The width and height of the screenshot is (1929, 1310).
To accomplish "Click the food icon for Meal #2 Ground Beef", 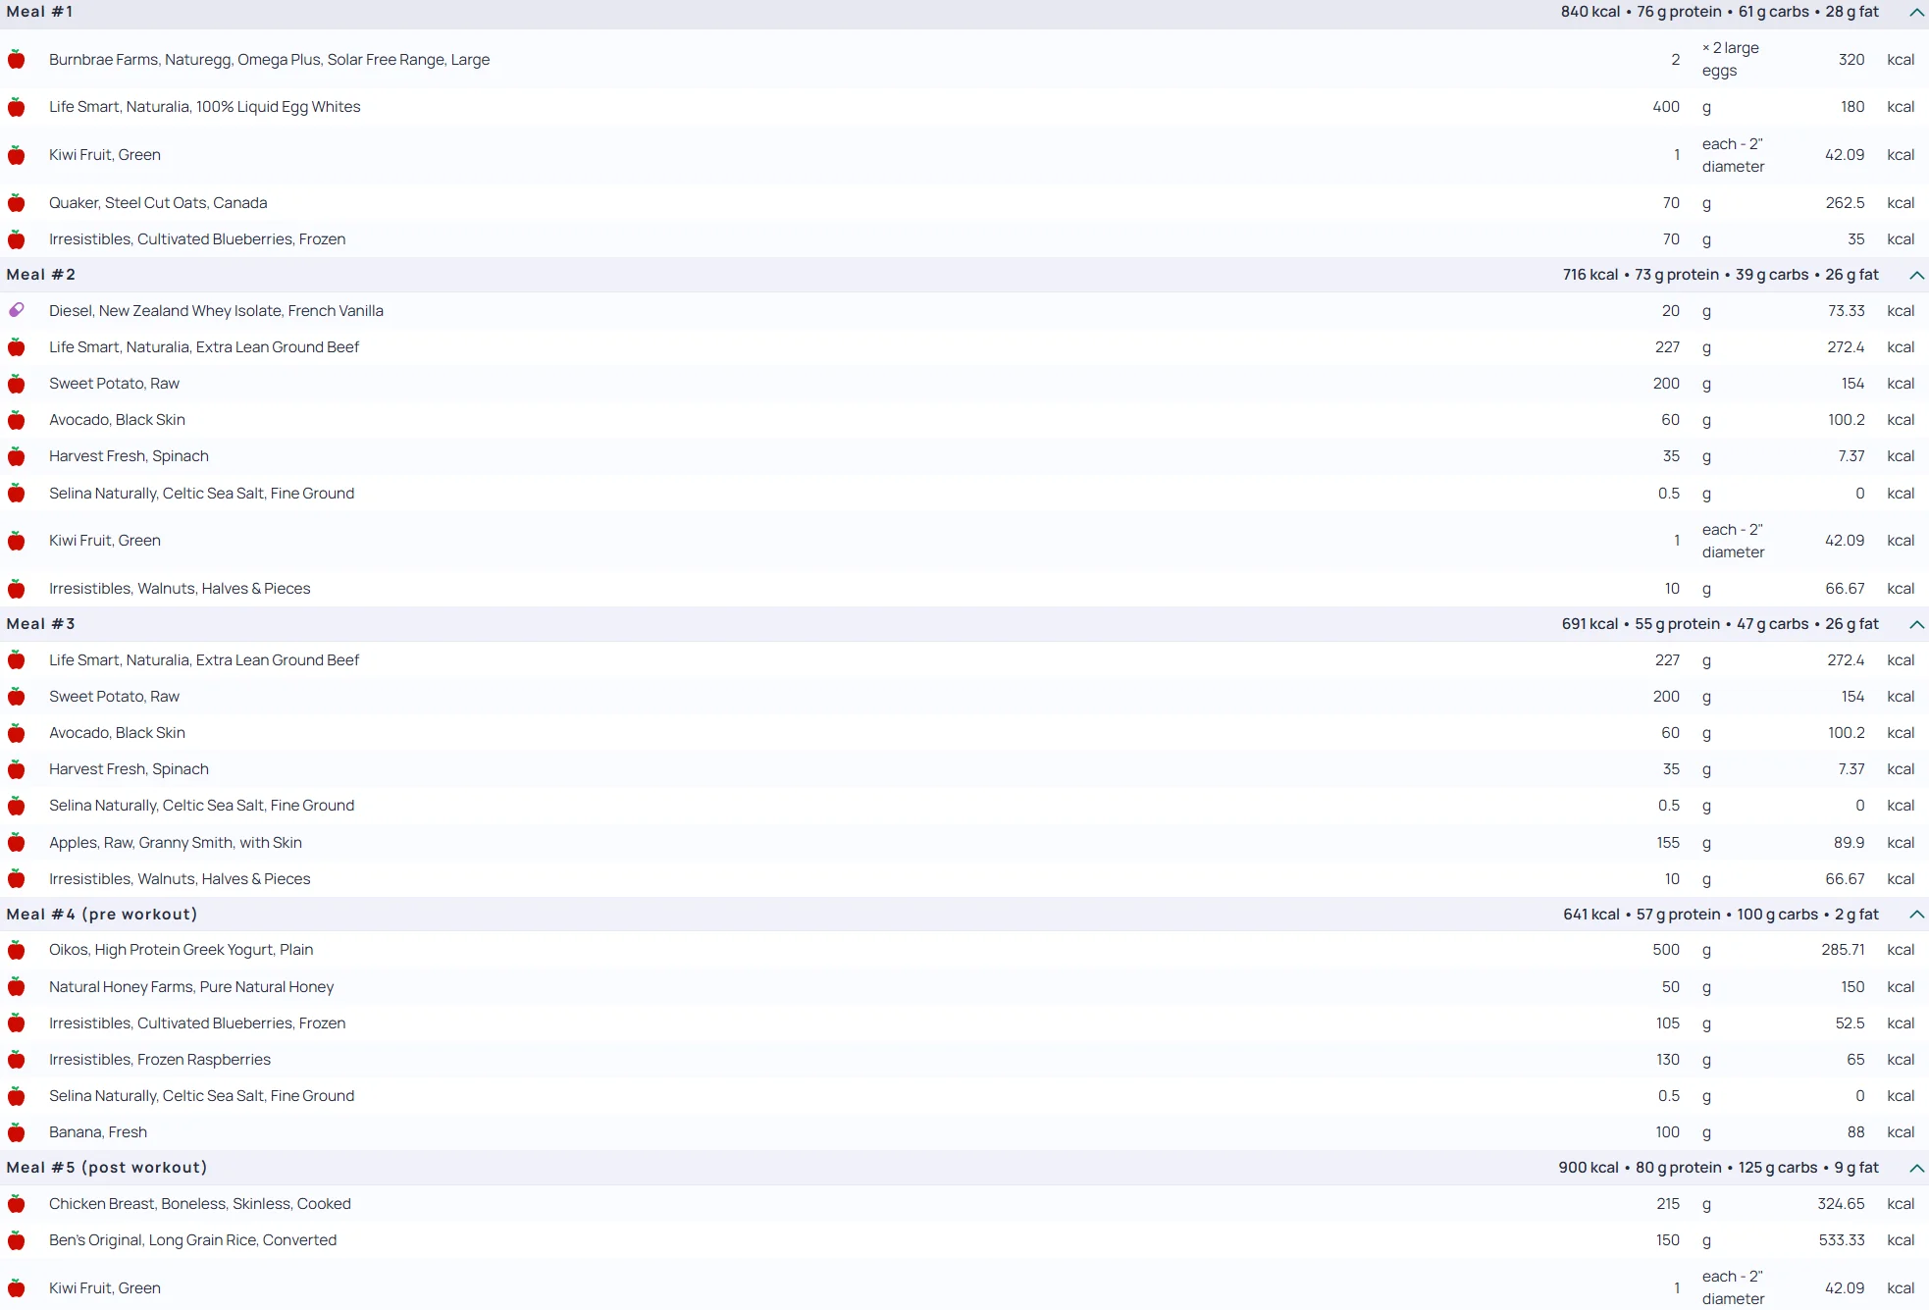I will point(17,347).
